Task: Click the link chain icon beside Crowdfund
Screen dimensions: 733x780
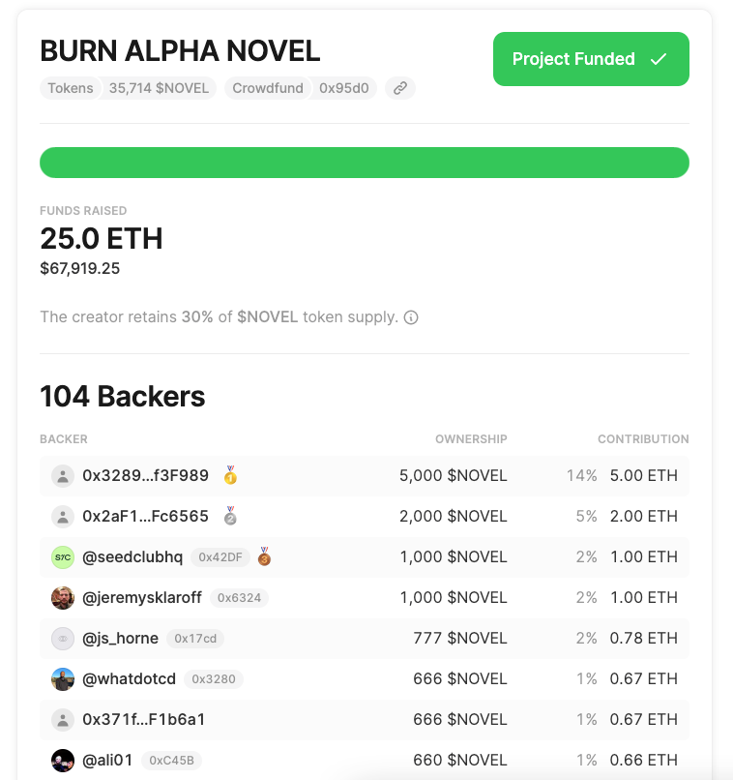Action: tap(399, 88)
